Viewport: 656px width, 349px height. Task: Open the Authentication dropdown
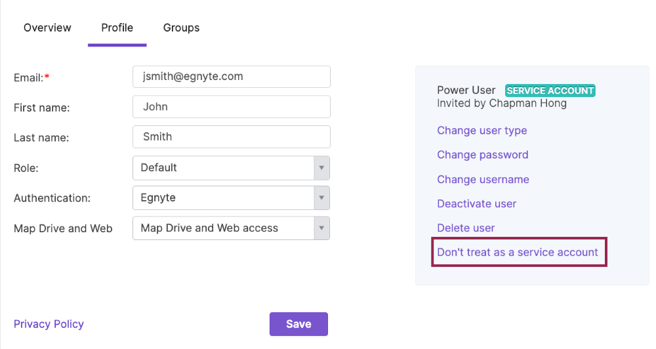(231, 198)
